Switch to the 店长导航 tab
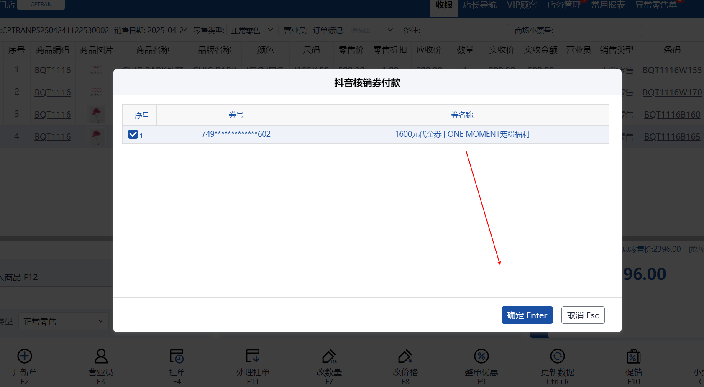704x387 pixels. click(479, 5)
